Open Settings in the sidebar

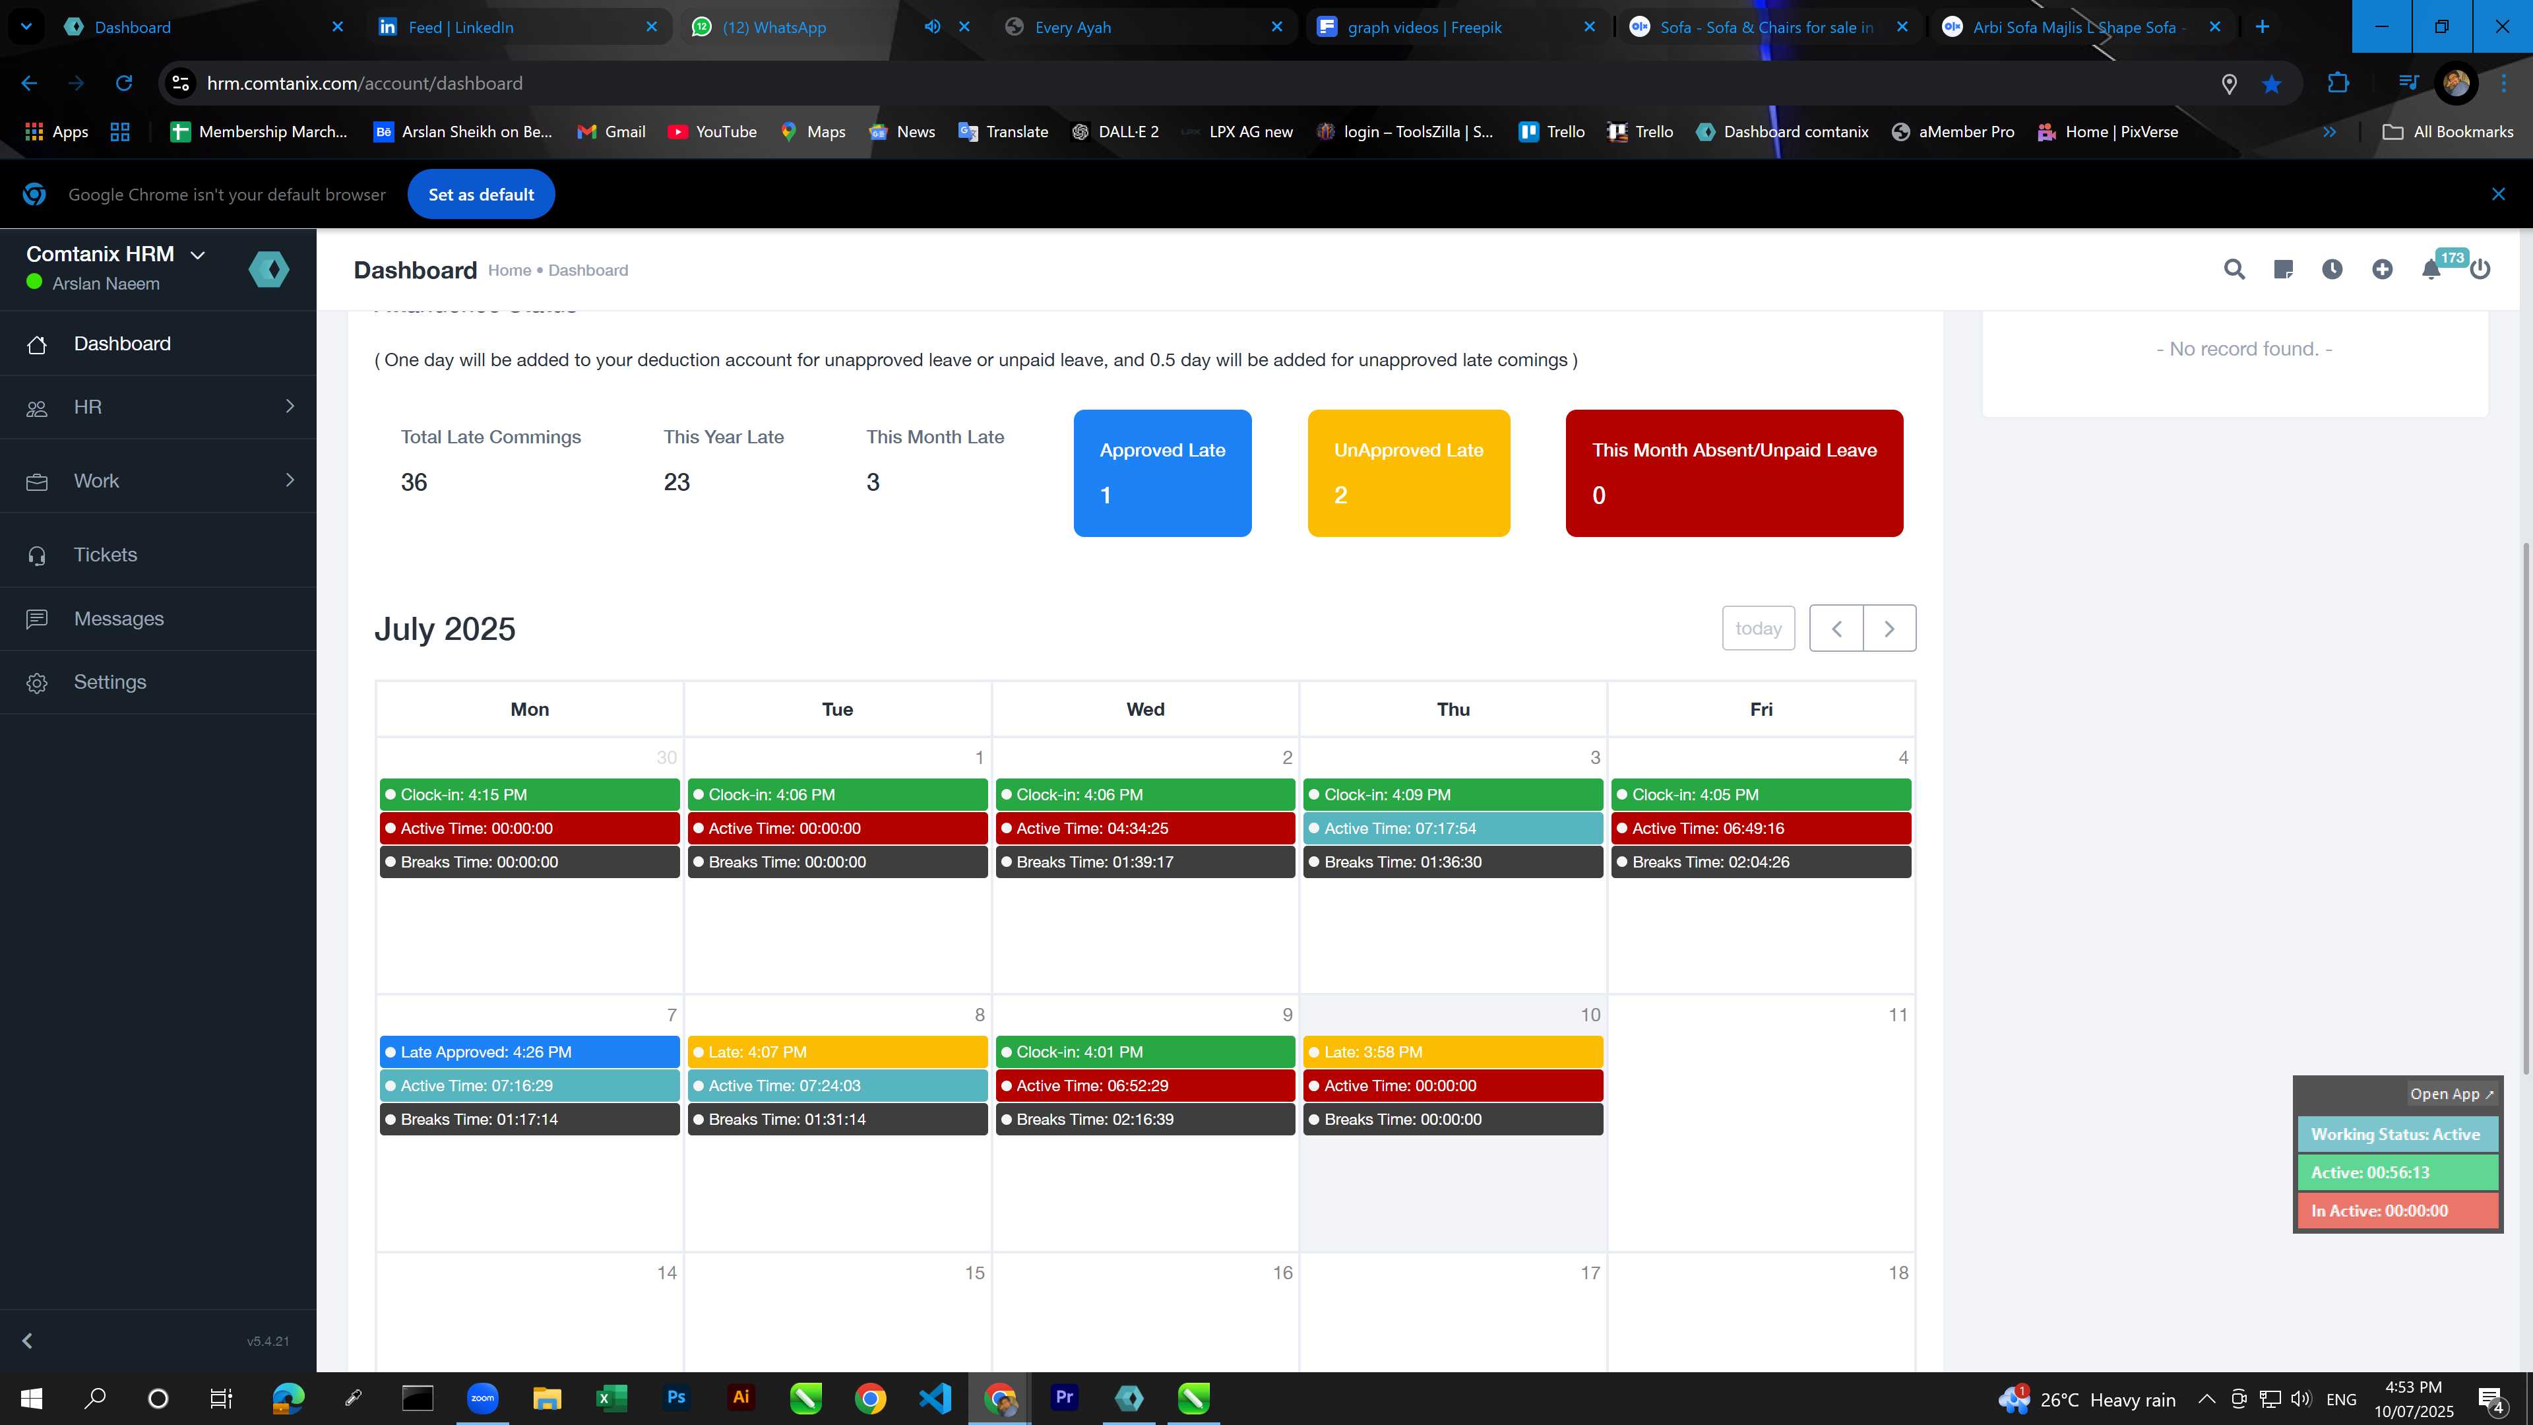point(158,683)
